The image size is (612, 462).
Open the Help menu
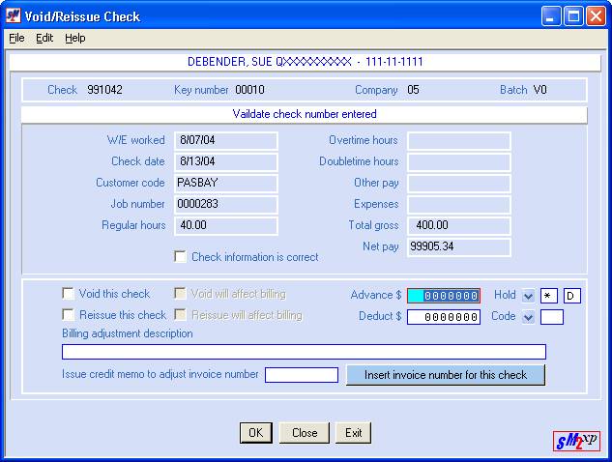[x=75, y=39]
